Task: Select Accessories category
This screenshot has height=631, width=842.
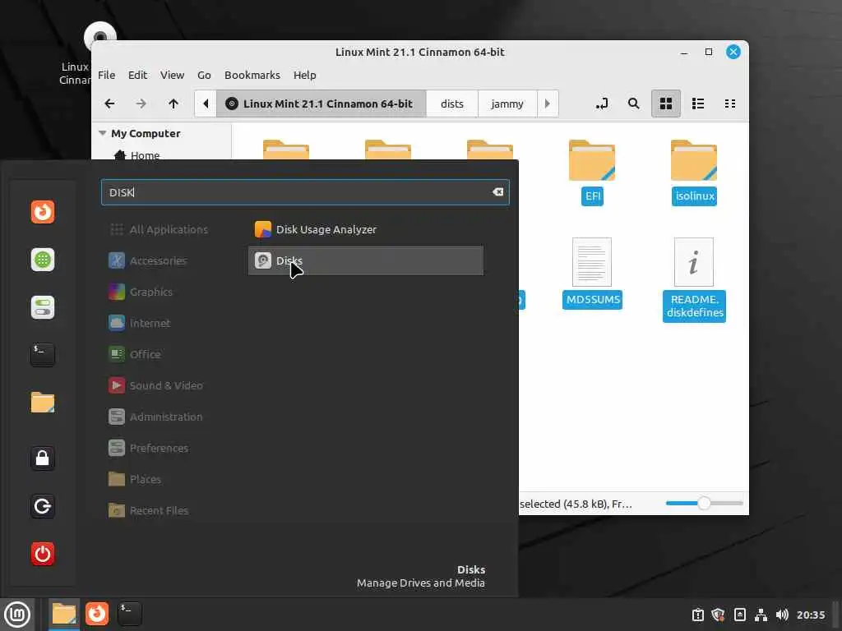Action: pos(148,260)
